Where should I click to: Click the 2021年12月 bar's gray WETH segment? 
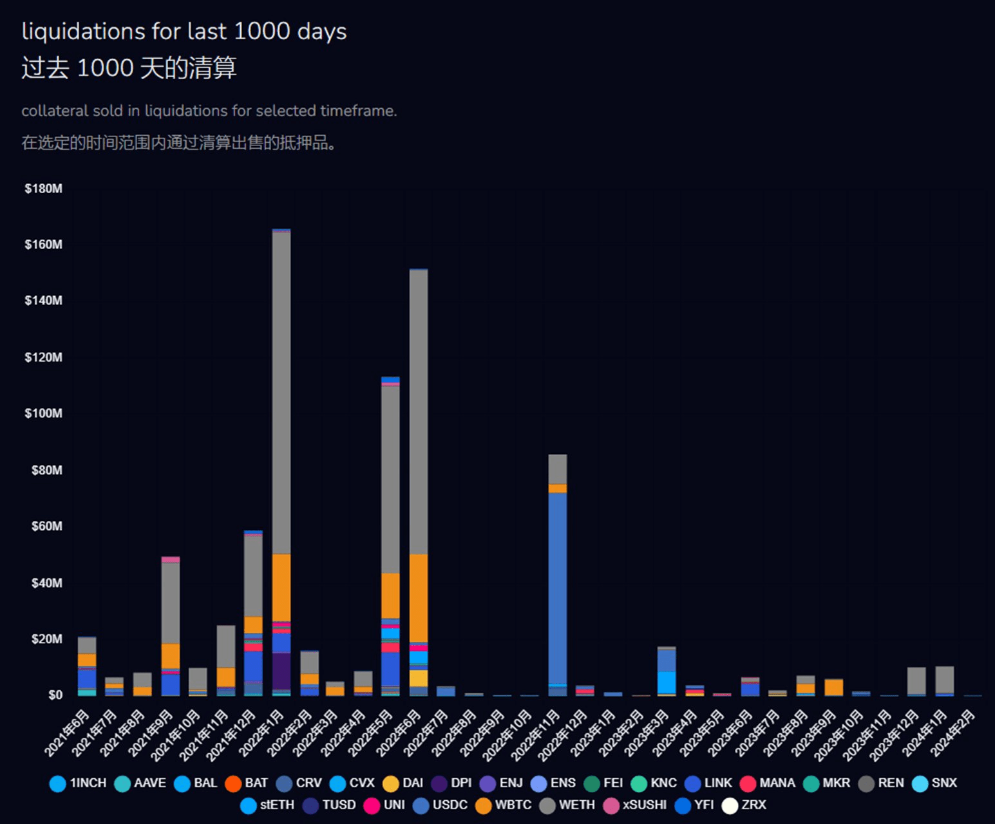[x=253, y=576]
